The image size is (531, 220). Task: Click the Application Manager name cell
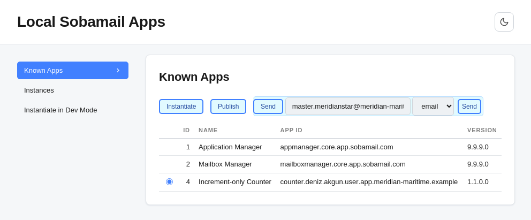(x=230, y=147)
